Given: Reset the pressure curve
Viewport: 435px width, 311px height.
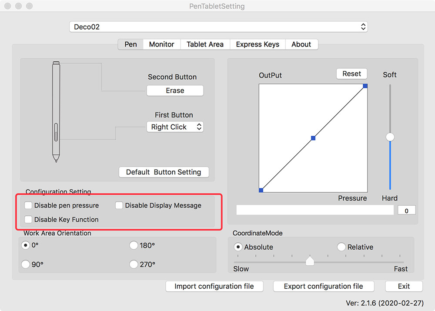Looking at the screenshot, I should (x=351, y=74).
